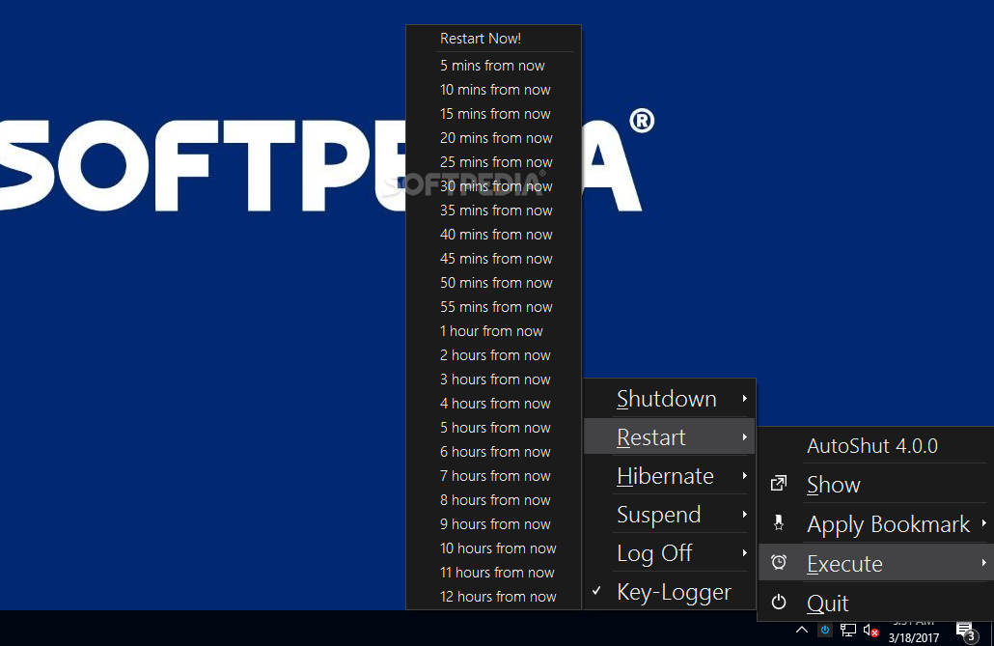Click the Execute alarm clock icon
The height and width of the screenshot is (646, 994).
coord(779,562)
